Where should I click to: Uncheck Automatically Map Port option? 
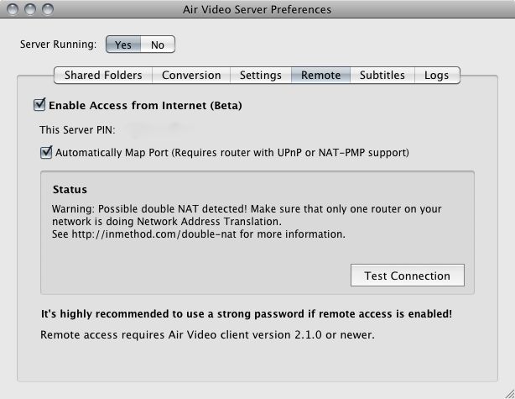point(46,152)
